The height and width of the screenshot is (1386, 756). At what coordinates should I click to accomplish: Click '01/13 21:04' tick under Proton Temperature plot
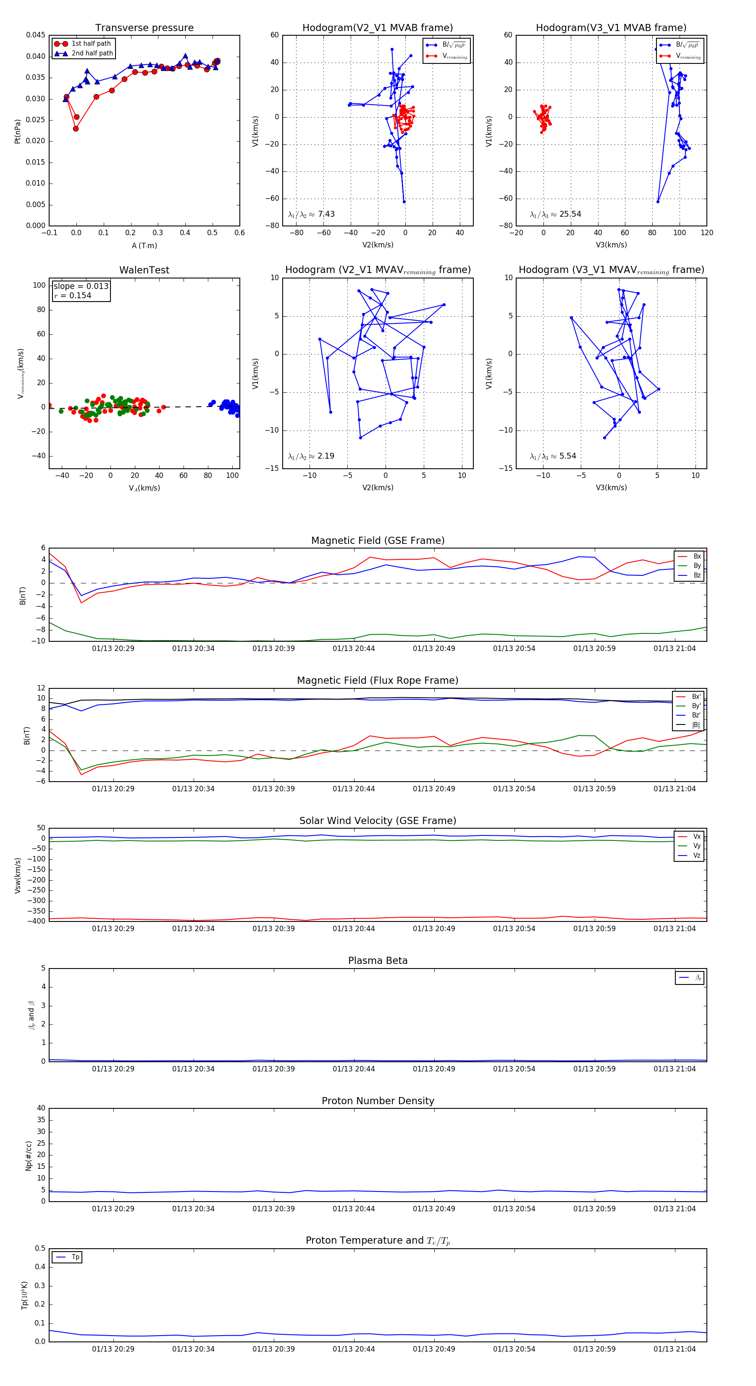tap(674, 1349)
